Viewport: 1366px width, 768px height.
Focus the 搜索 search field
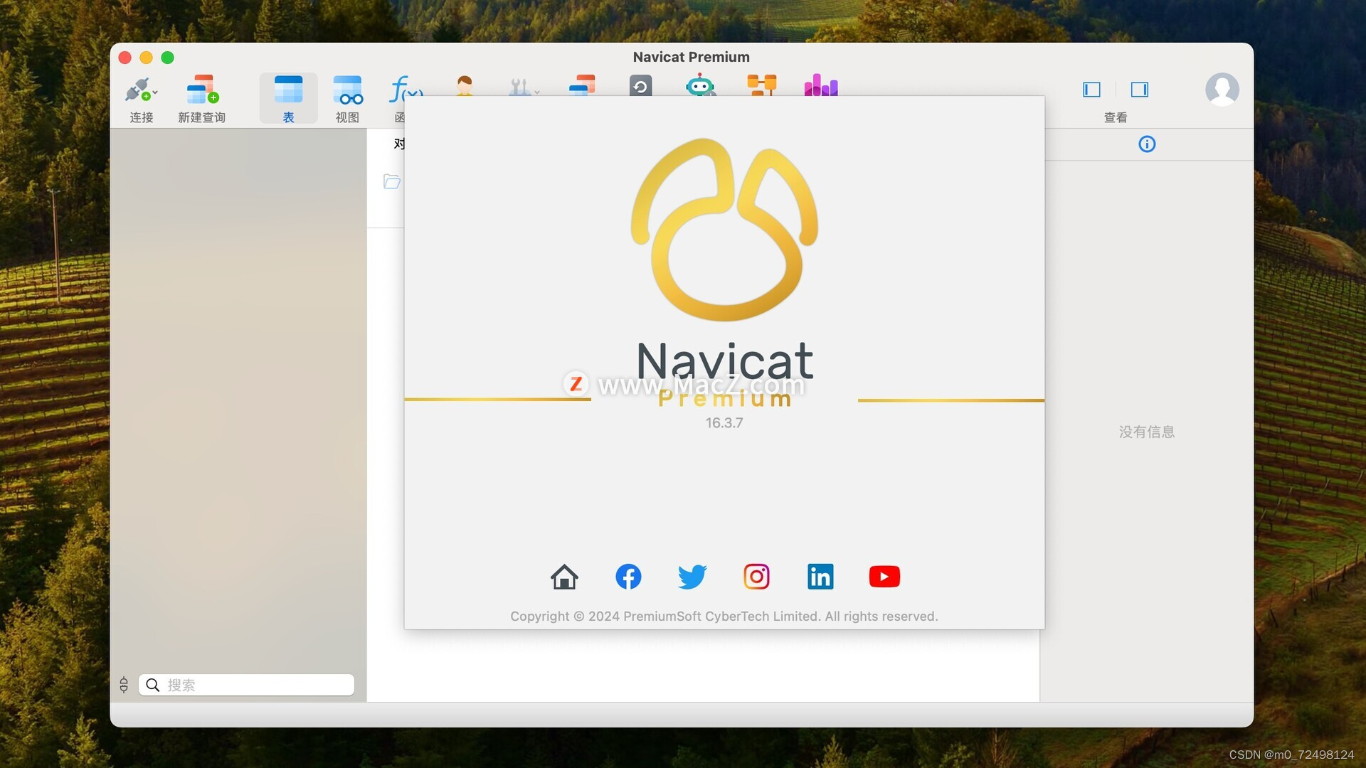[x=246, y=685]
